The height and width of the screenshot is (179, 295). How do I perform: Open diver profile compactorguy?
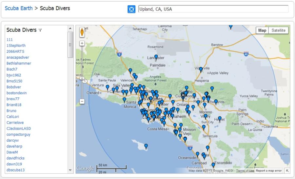pyautogui.click(x=18, y=135)
